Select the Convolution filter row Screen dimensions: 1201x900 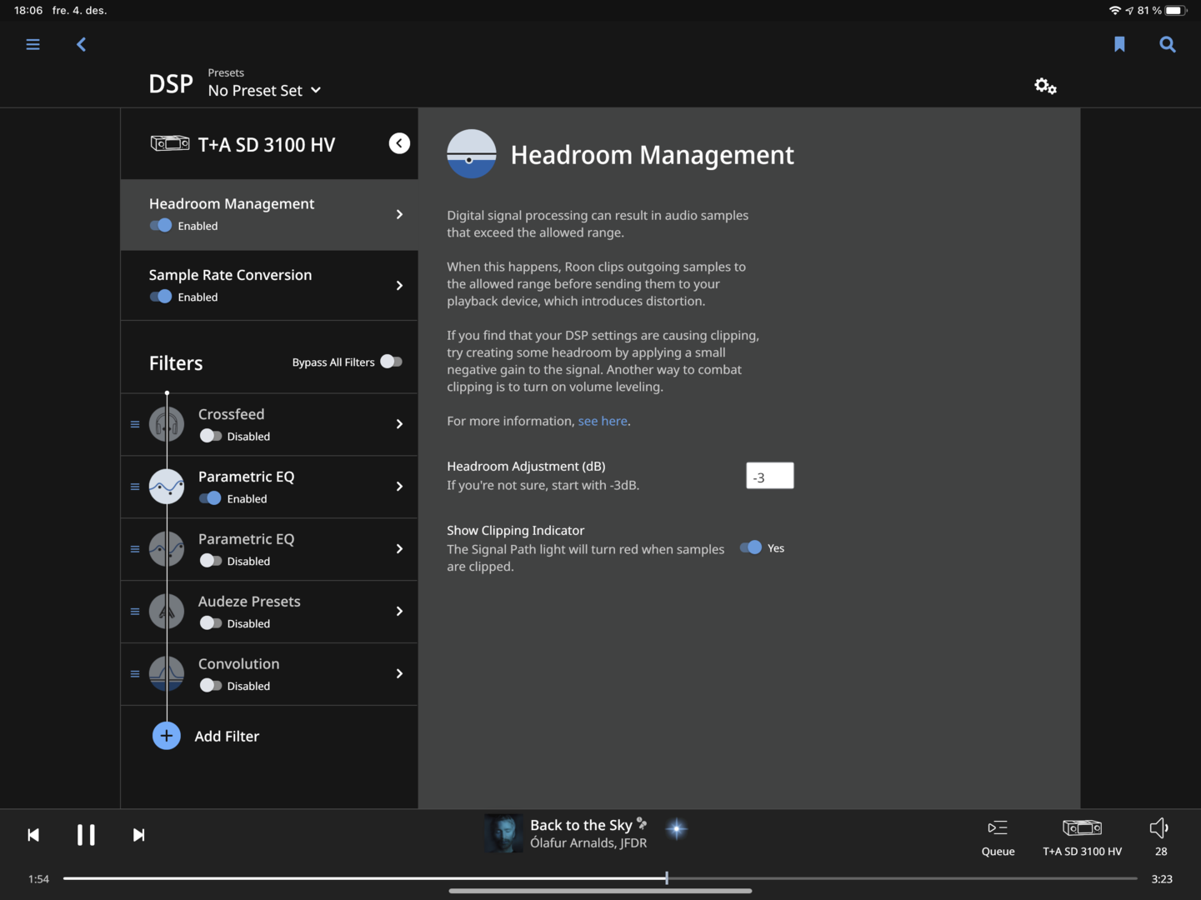point(269,674)
